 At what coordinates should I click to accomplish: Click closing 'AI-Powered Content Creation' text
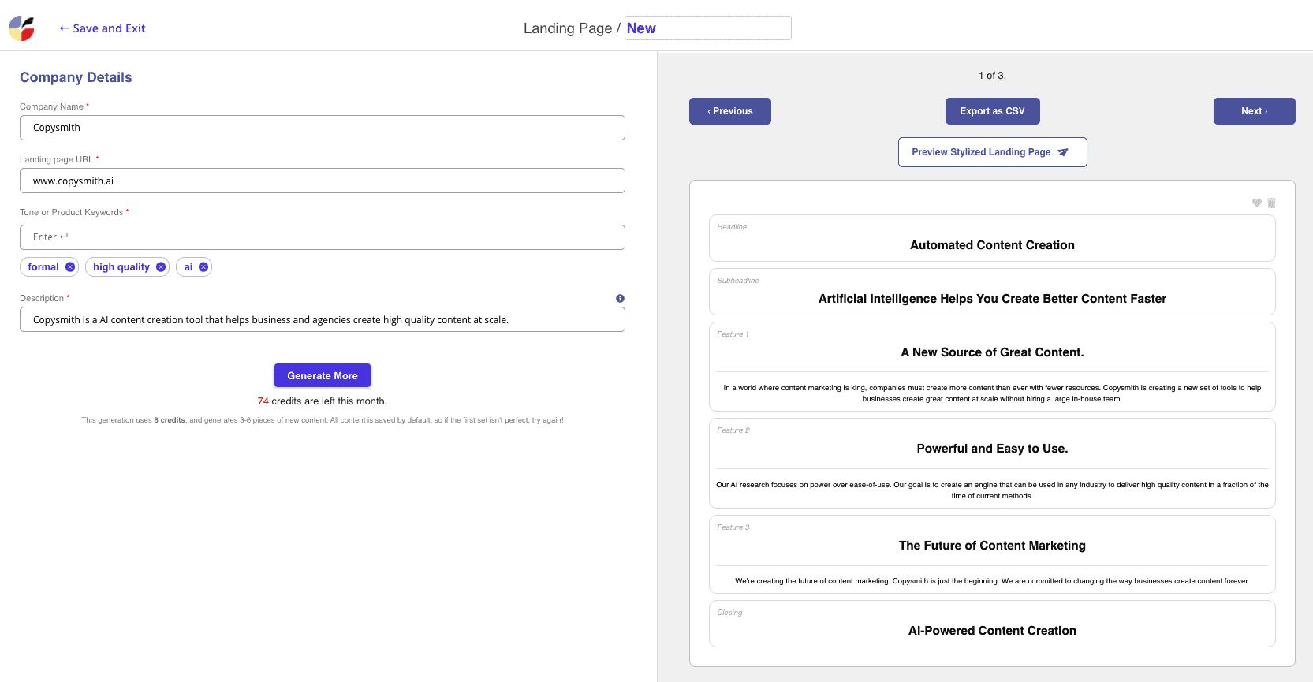tap(992, 631)
